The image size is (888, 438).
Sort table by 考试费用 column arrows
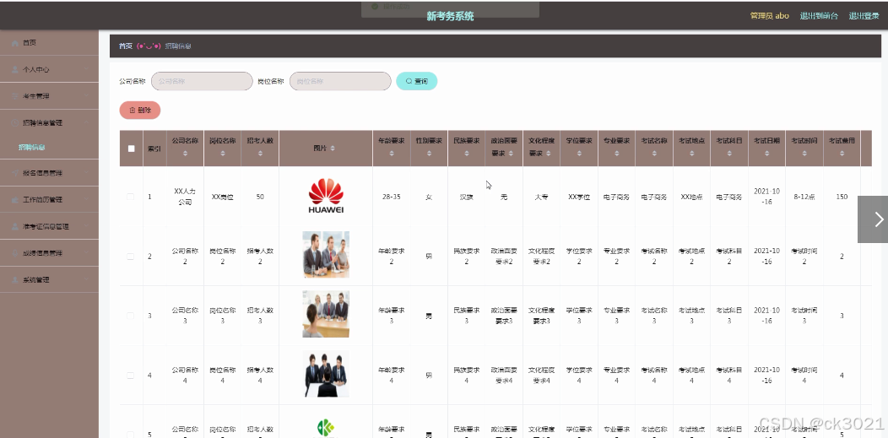(842, 154)
